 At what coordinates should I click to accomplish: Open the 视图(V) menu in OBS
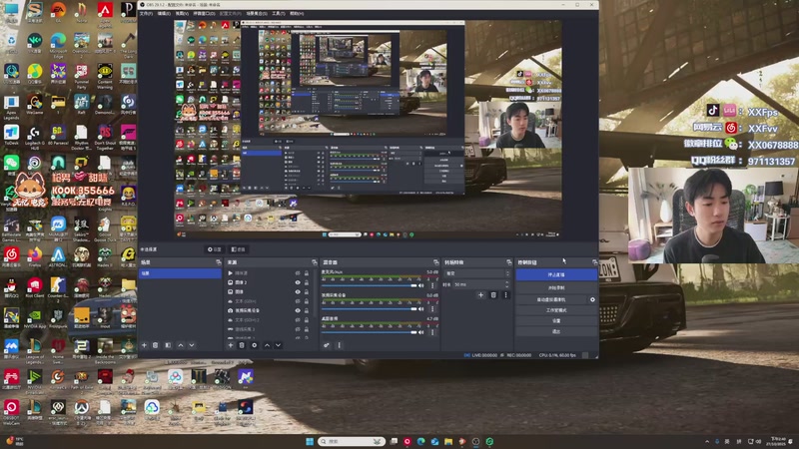(182, 13)
